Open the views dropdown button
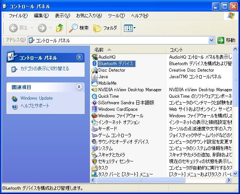Image resolution: width=240 pixels, height=194 pixels. 129,28
